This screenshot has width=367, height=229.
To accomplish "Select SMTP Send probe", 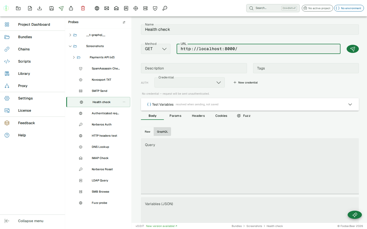I will pos(98,91).
